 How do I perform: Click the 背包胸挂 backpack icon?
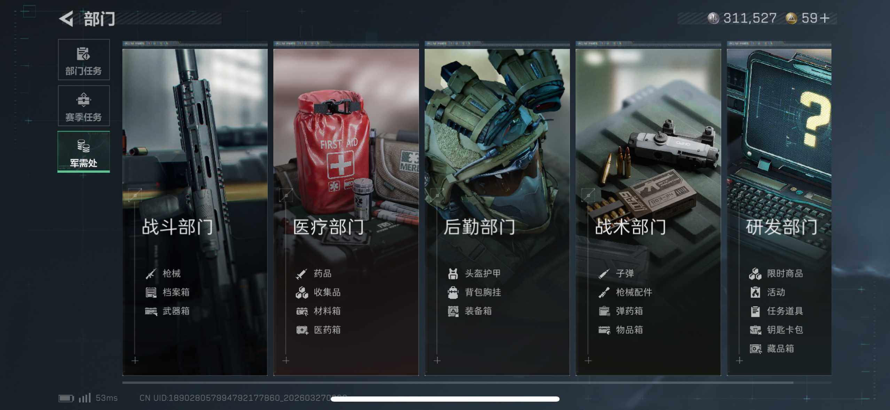[453, 292]
